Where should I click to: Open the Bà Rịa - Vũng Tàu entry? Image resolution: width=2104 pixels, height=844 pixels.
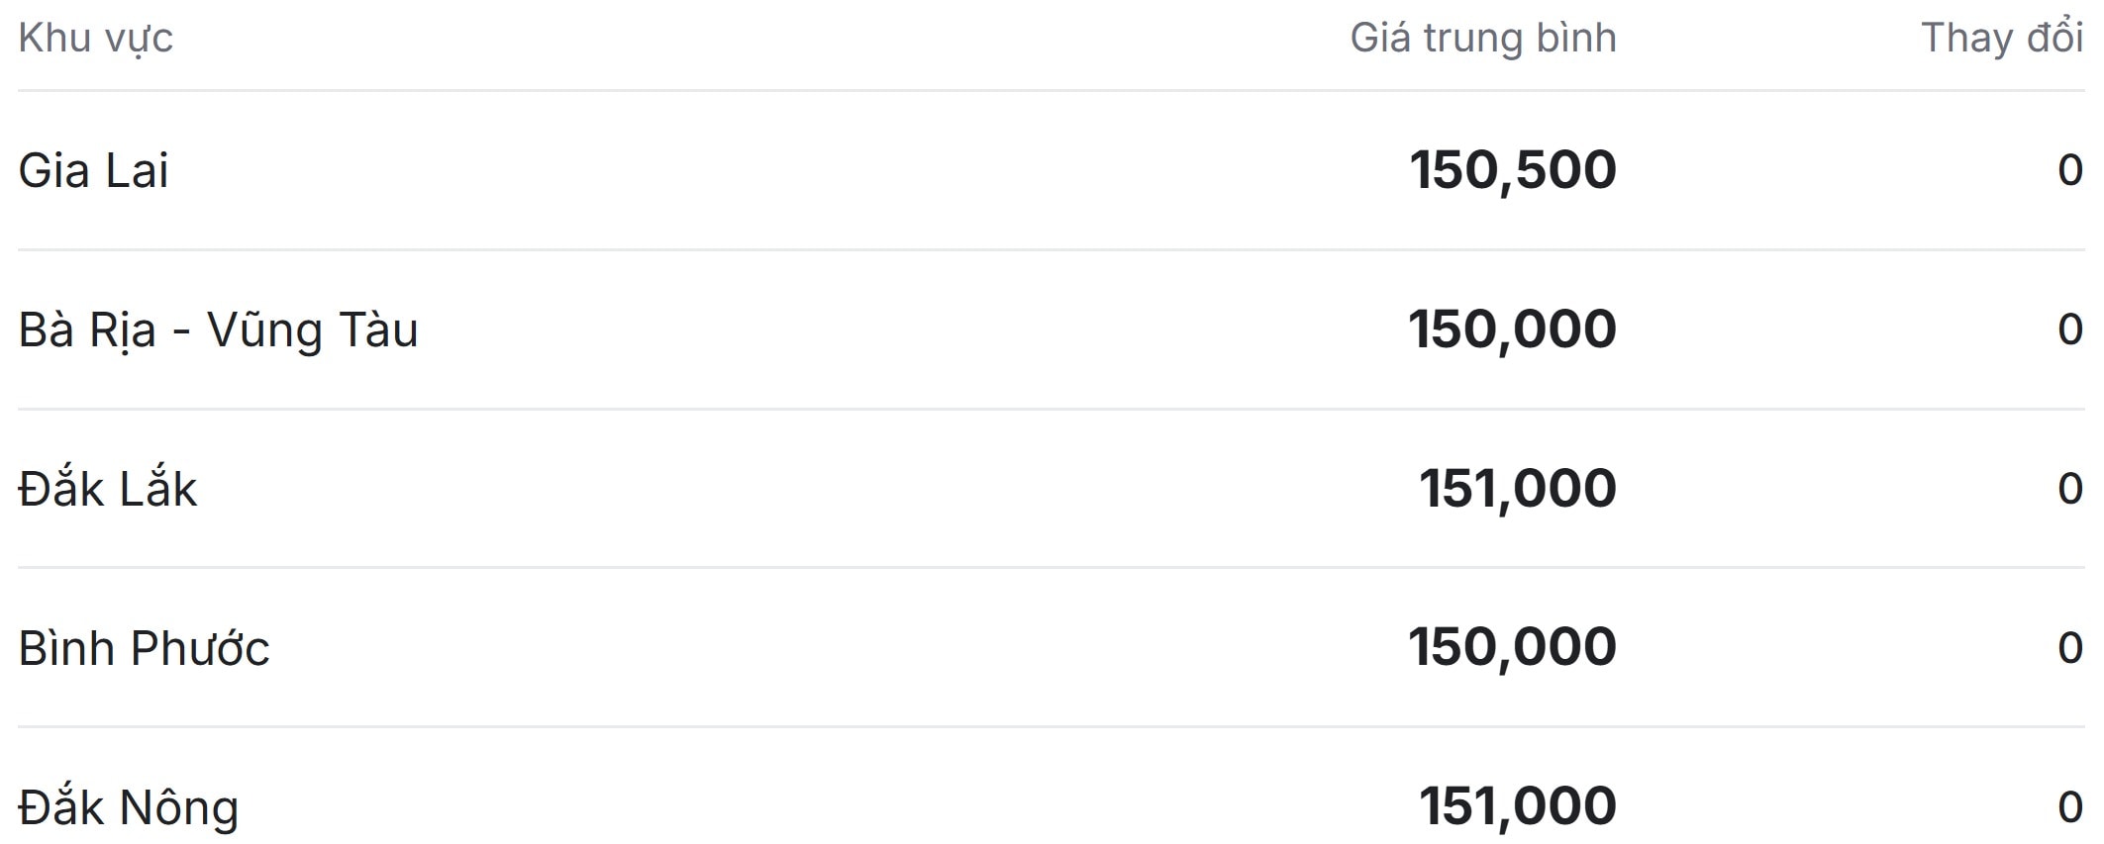218,329
